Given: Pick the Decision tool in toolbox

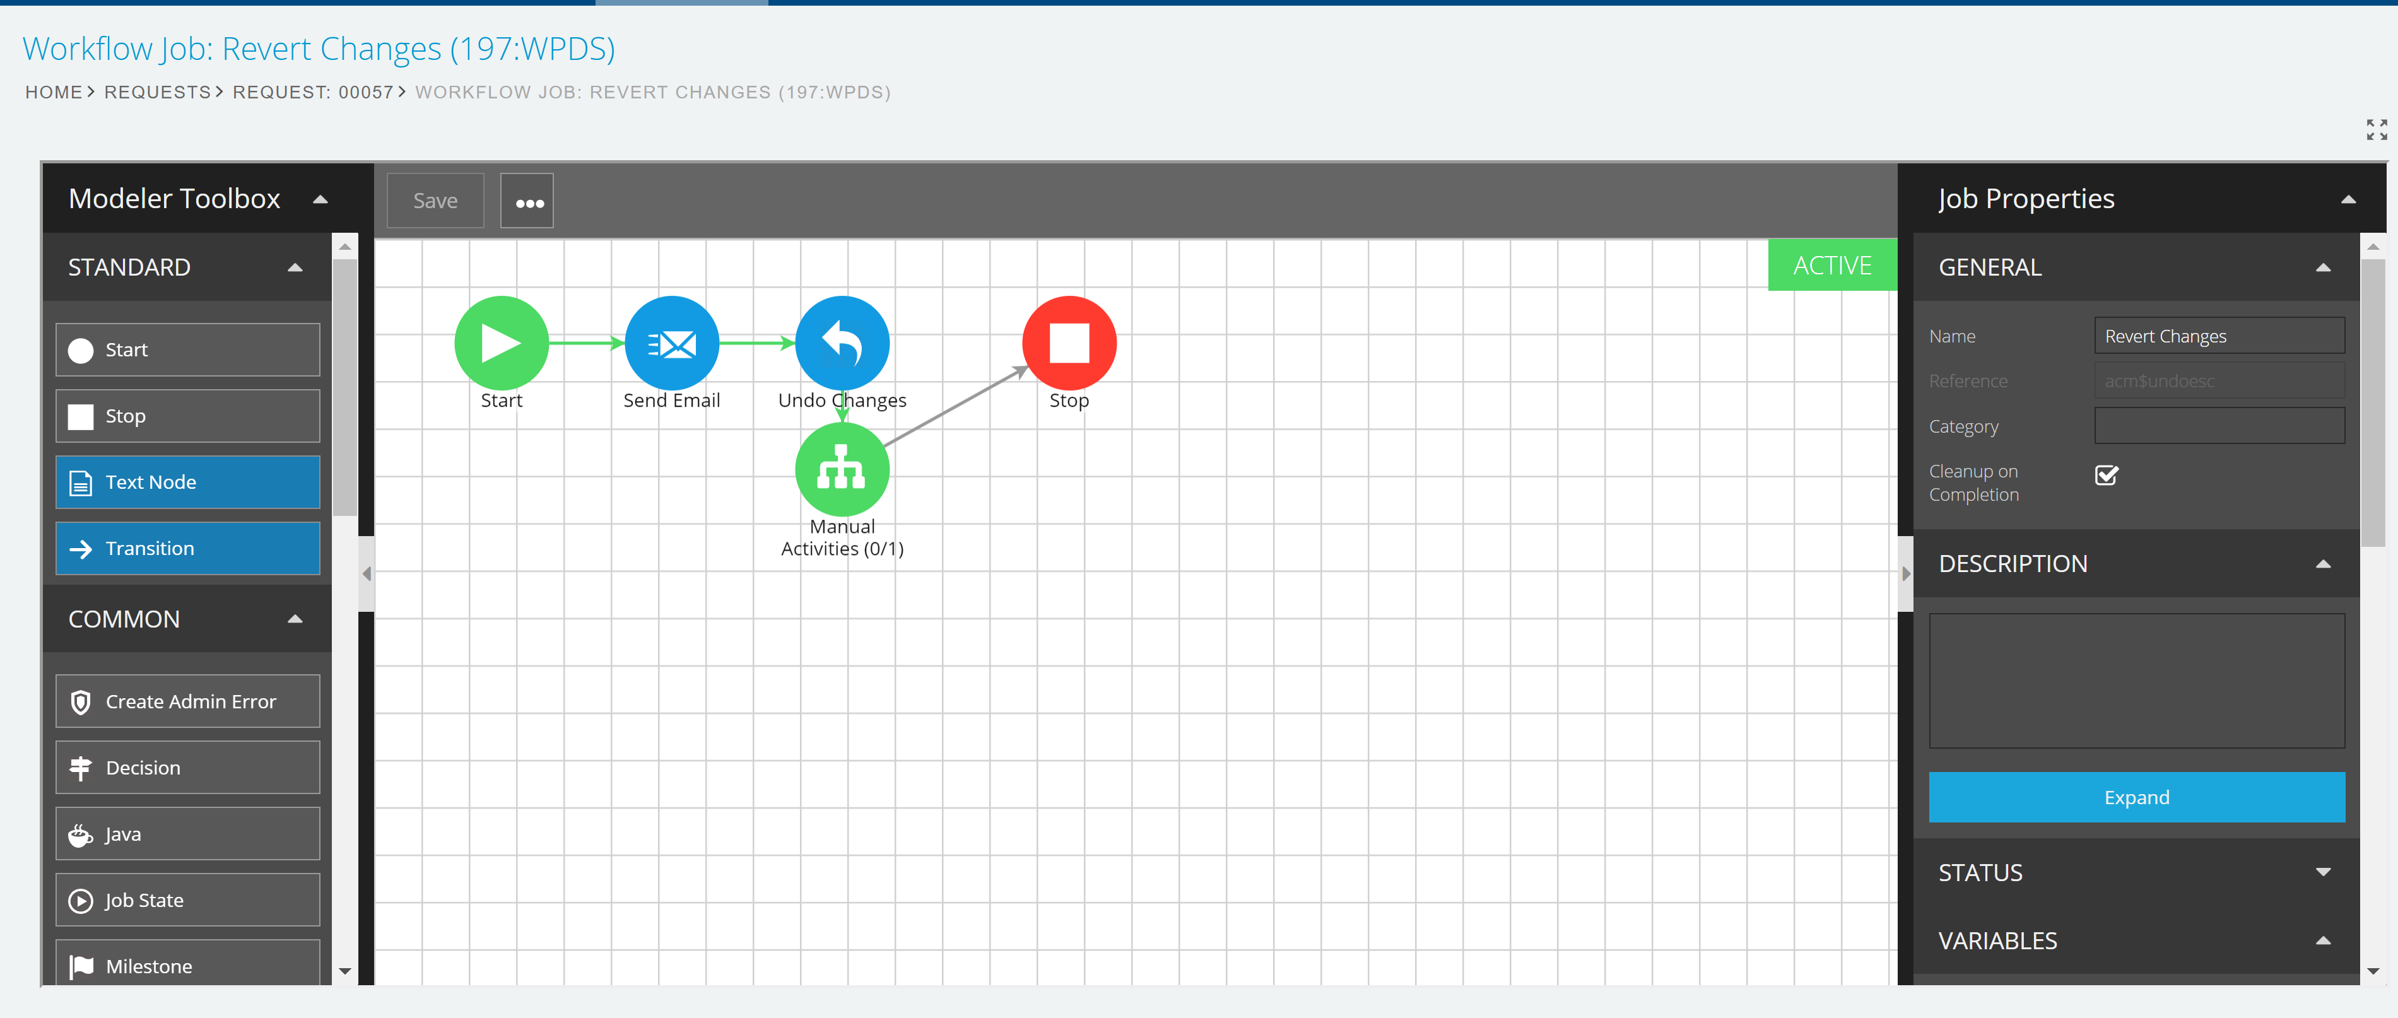Looking at the screenshot, I should point(188,768).
